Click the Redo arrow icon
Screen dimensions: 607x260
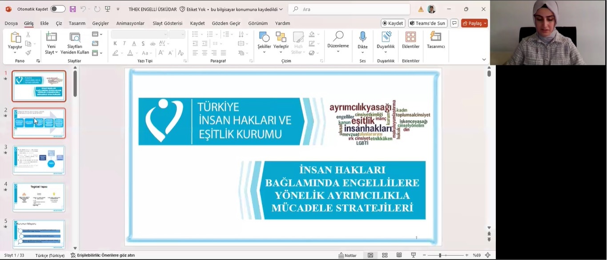pos(97,9)
